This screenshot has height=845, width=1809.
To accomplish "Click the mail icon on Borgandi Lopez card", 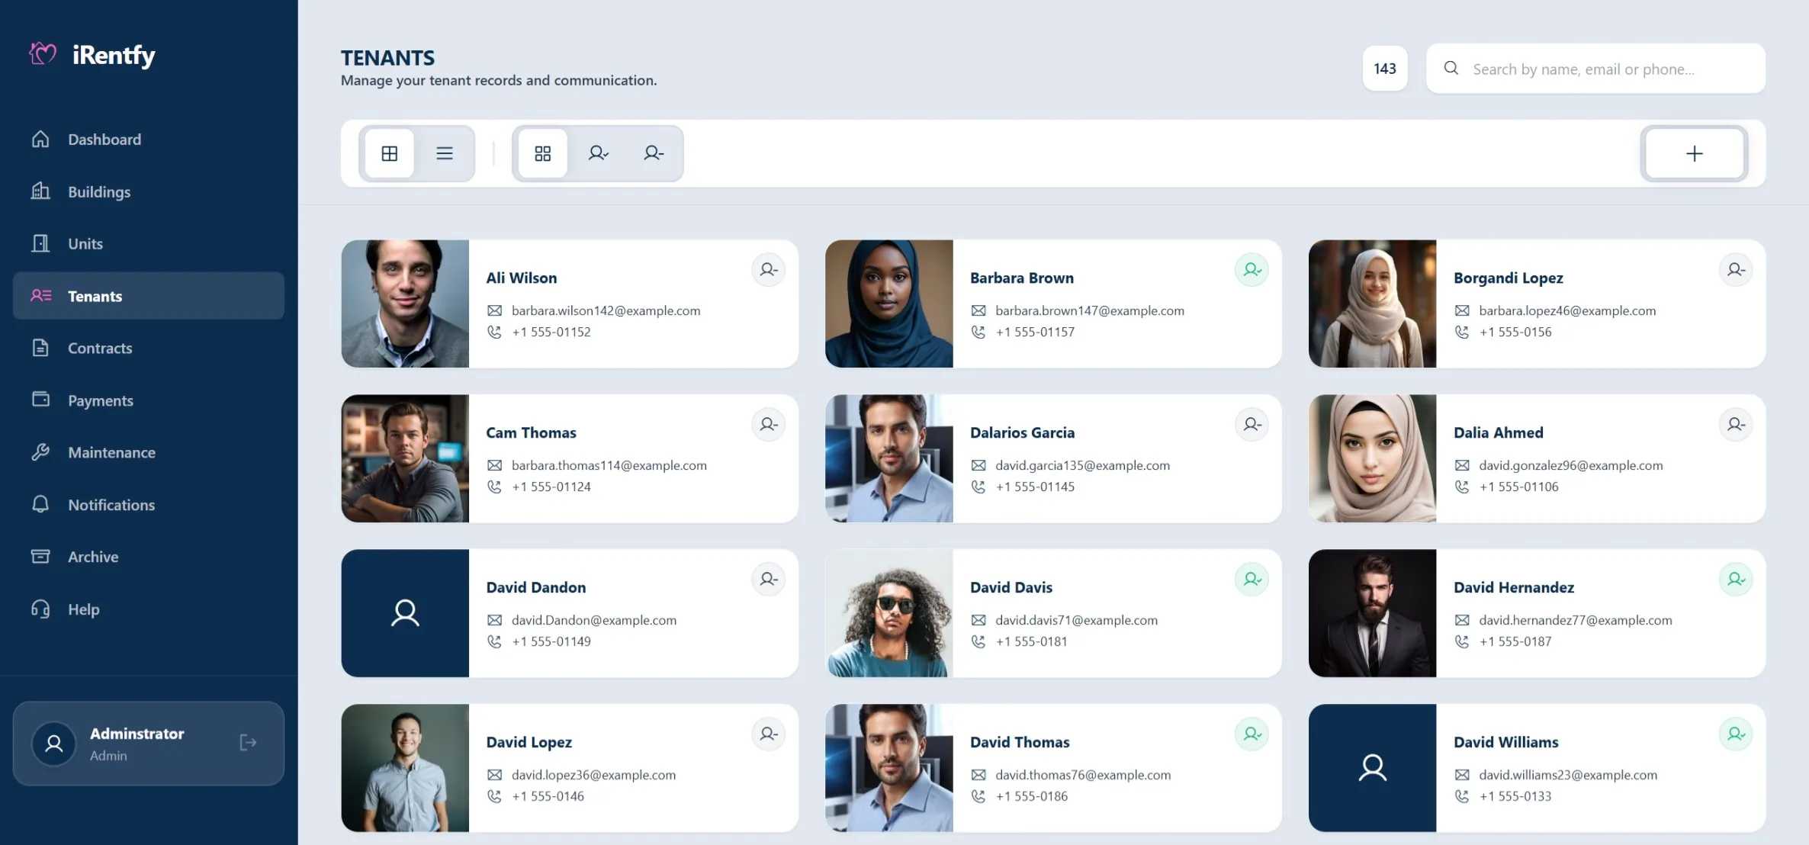I will [1462, 311].
